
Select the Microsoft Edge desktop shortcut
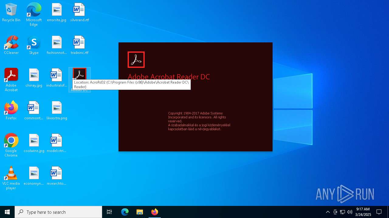point(34,15)
